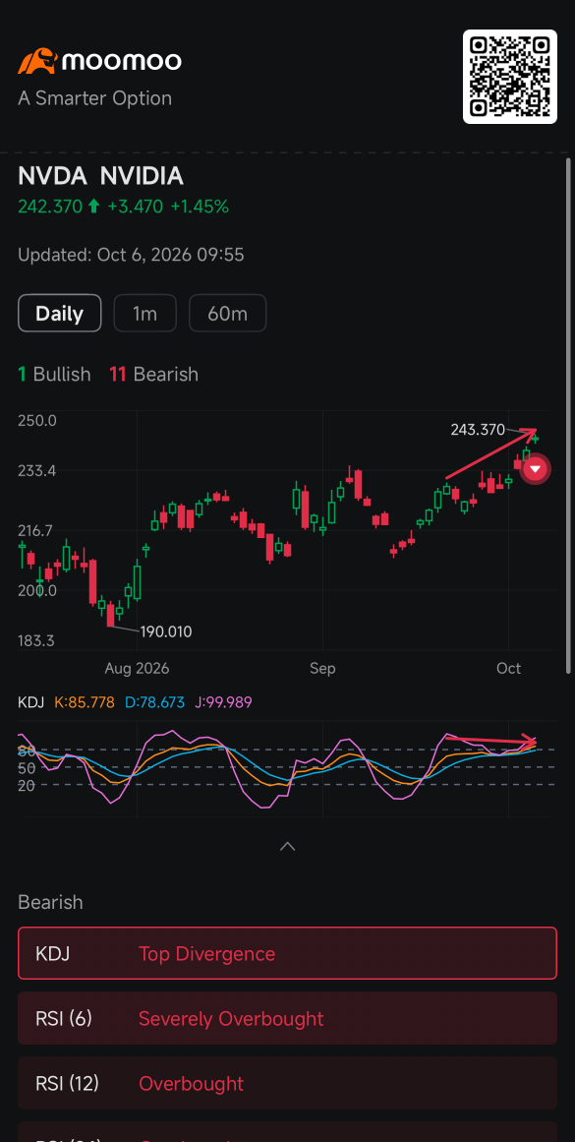Viewport: 575px width, 1142px height.
Task: Click the D:78.673 value
Action: pyautogui.click(x=155, y=703)
